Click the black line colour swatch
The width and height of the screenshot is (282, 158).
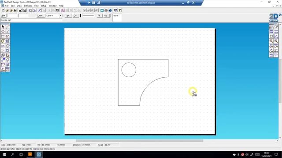click(80, 16)
